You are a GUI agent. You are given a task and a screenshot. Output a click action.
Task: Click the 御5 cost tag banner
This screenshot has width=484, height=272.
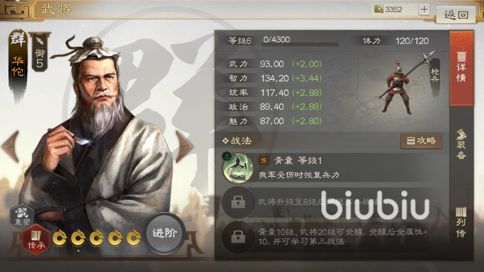[x=39, y=52]
